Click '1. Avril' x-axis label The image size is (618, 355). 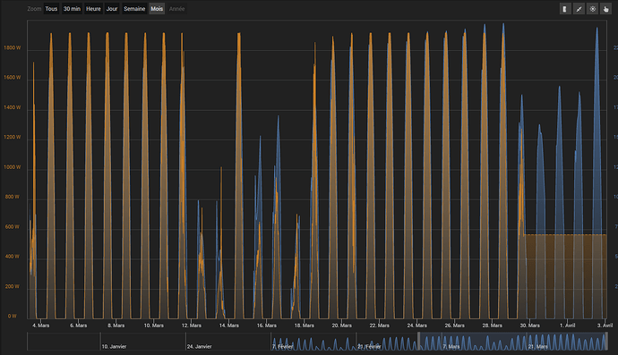pos(568,325)
